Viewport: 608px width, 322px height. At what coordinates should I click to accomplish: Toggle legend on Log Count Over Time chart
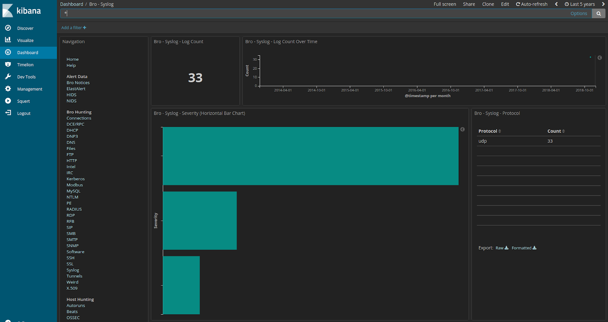pos(600,58)
